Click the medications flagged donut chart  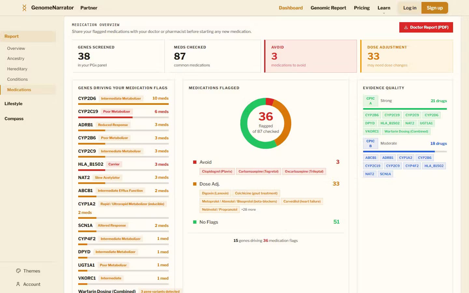click(266, 123)
